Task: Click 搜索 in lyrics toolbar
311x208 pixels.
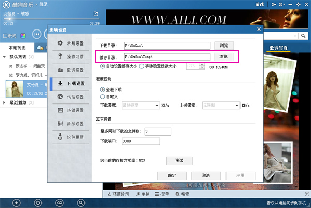Action: tap(182, 194)
